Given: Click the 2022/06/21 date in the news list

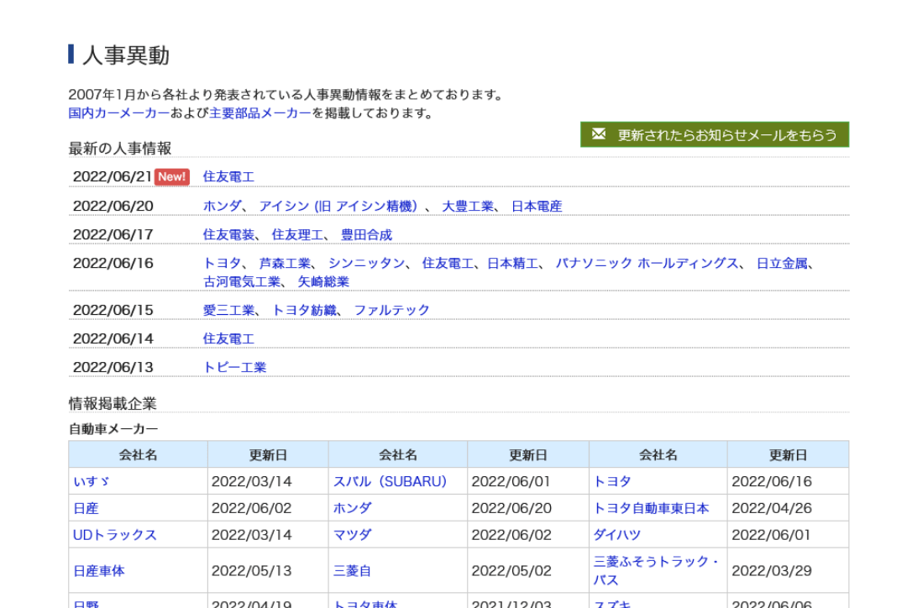Looking at the screenshot, I should (113, 176).
